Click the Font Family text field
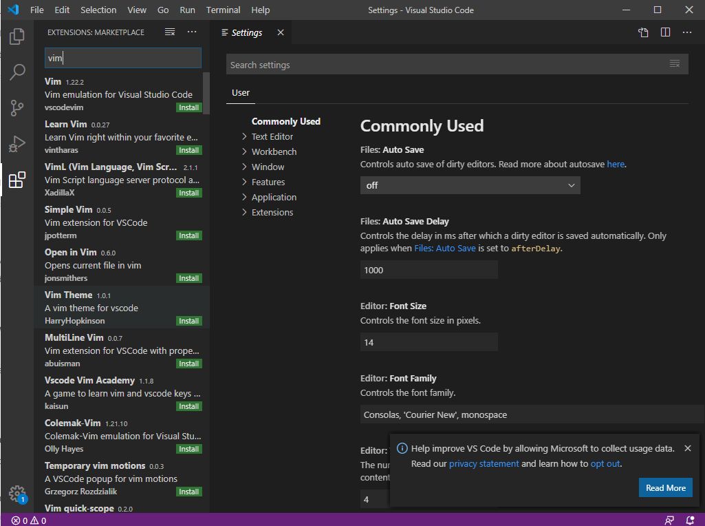 (x=532, y=414)
